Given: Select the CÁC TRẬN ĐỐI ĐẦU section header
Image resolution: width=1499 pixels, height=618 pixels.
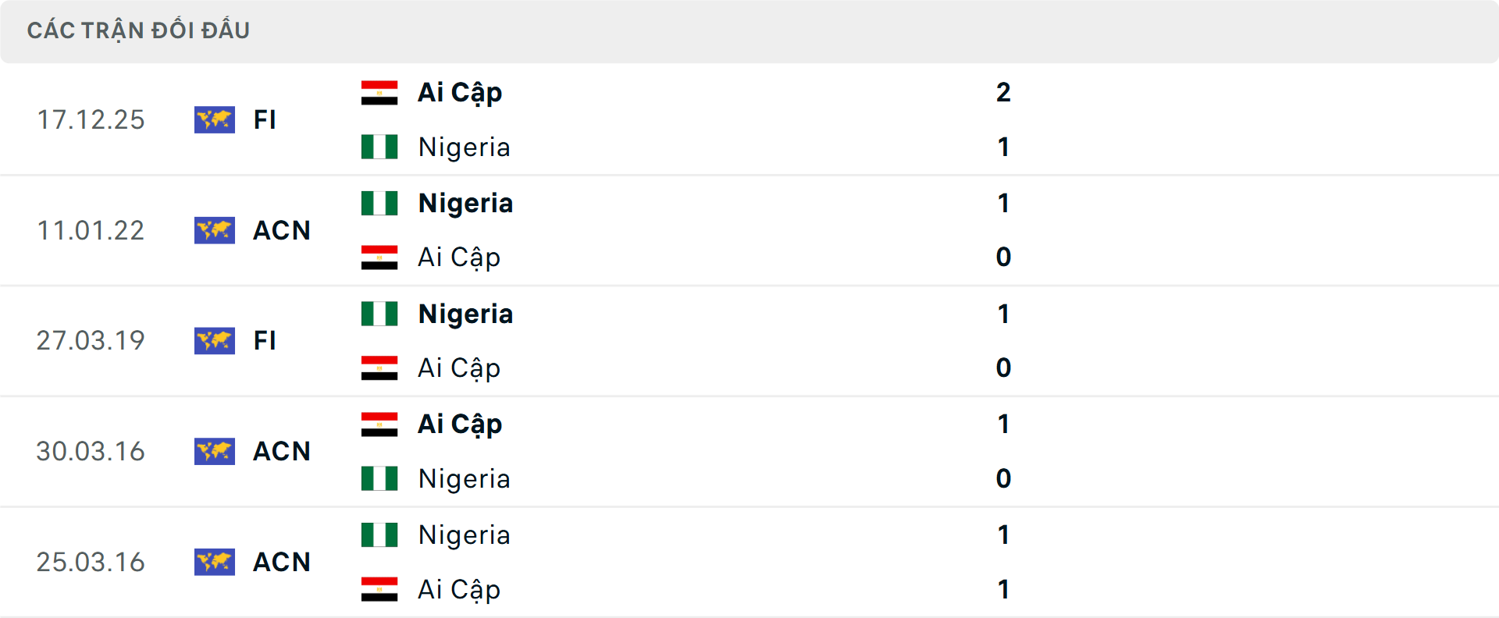Looking at the screenshot, I should pyautogui.click(x=139, y=30).
